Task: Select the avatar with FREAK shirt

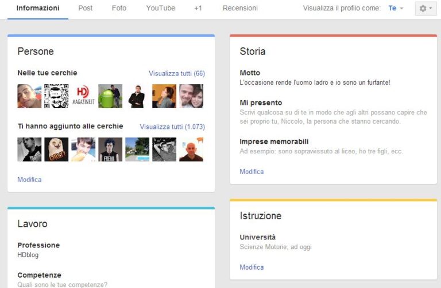Action: coord(110,149)
